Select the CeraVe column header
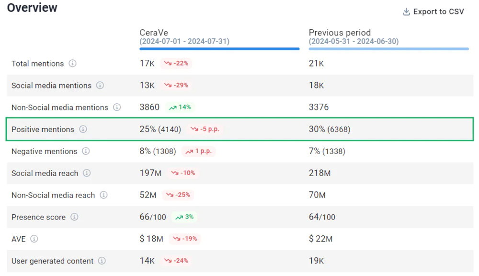 click(x=154, y=33)
